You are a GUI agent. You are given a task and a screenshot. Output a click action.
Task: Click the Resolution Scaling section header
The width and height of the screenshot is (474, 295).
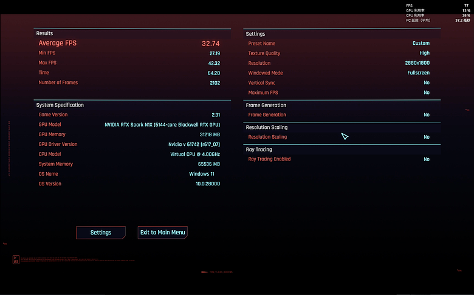click(x=267, y=127)
